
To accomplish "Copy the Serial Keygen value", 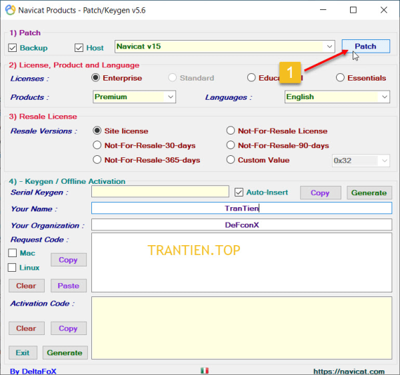I will tap(321, 192).
